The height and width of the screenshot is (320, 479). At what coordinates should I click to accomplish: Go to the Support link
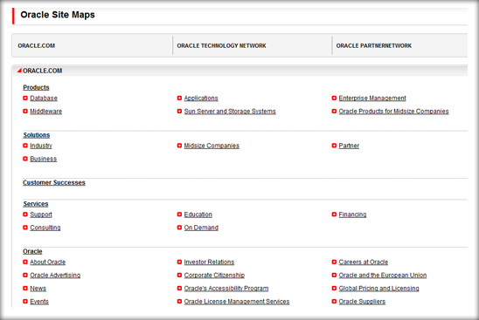(41, 214)
